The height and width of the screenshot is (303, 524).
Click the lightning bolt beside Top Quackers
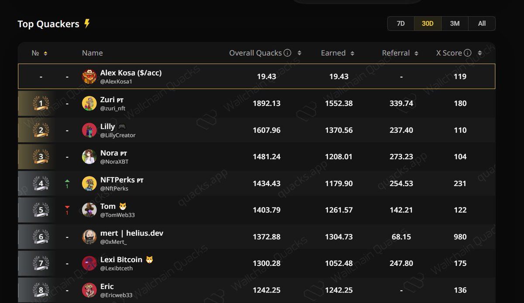pos(87,24)
